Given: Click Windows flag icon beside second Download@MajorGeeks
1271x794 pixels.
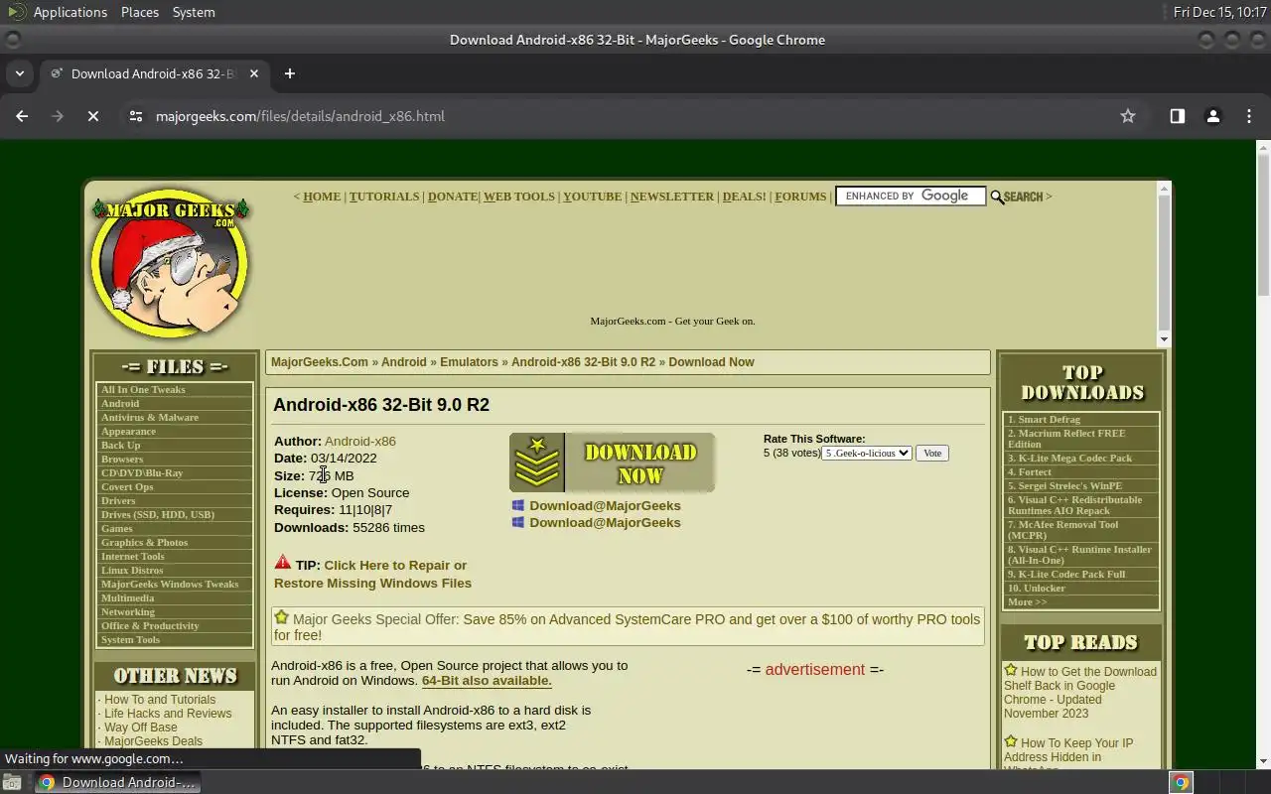Looking at the screenshot, I should coord(517,523).
